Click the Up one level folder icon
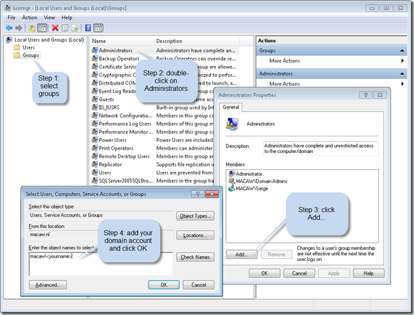The height and width of the screenshot is (315, 414). tap(32, 28)
